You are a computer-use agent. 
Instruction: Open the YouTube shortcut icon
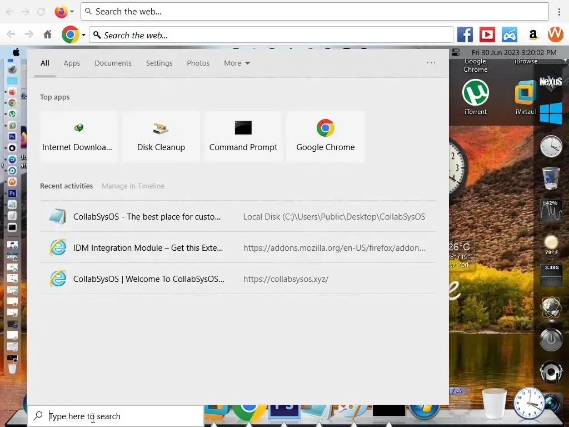(x=487, y=35)
